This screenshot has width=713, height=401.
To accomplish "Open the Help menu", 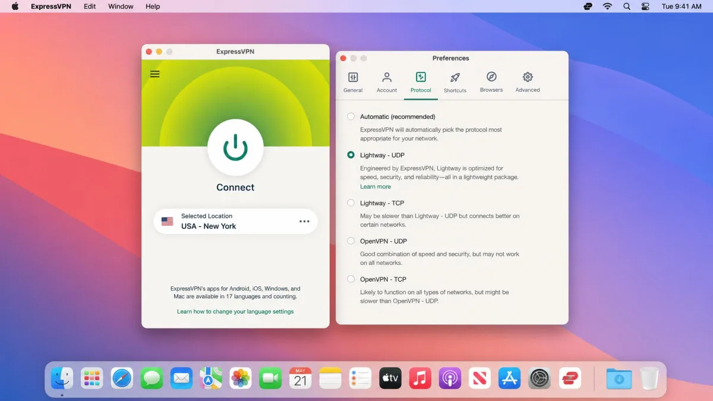I will pos(153,7).
